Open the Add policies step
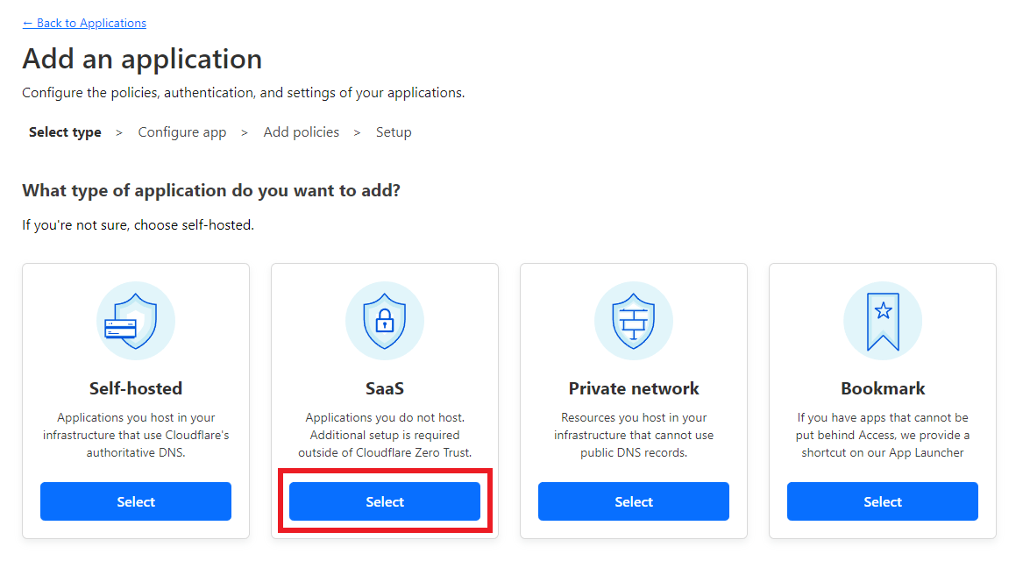The height and width of the screenshot is (568, 1030). [x=302, y=131]
